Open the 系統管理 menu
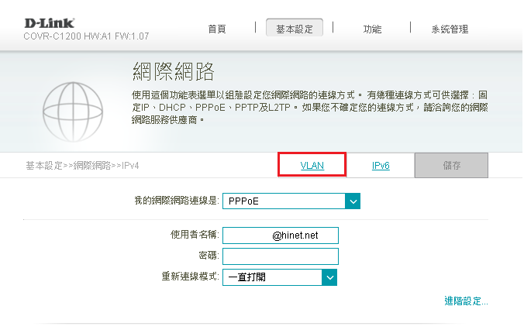Image resolution: width=524 pixels, height=330 pixels. pos(450,29)
